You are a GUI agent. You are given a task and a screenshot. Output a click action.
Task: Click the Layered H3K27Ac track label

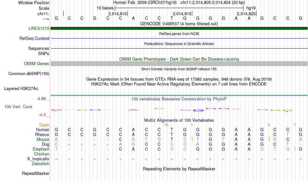click(x=21, y=89)
